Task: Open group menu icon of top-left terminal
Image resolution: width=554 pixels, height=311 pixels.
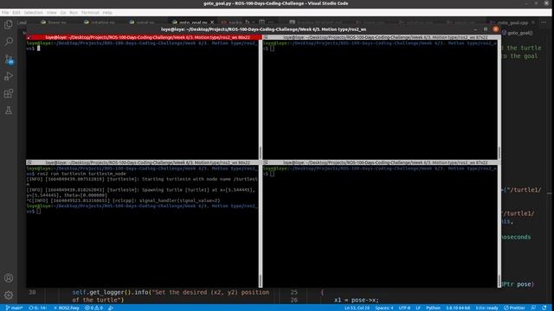Action: [x=29, y=37]
